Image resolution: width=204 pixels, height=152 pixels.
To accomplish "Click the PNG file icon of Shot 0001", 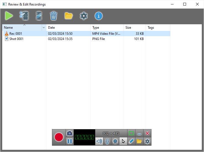I will [x=7, y=39].
